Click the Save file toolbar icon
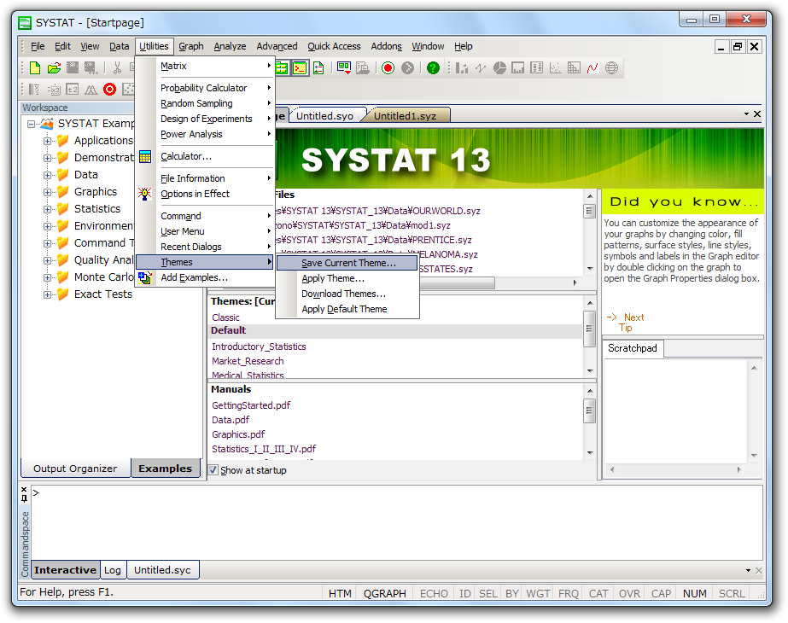 point(73,67)
